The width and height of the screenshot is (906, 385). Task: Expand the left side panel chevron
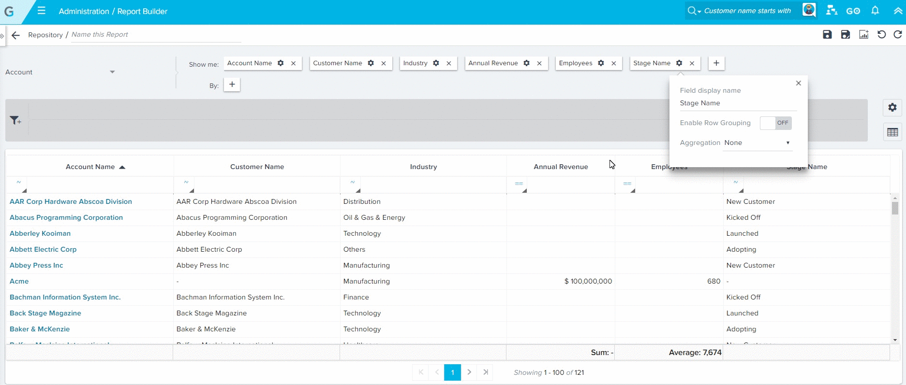(2, 36)
